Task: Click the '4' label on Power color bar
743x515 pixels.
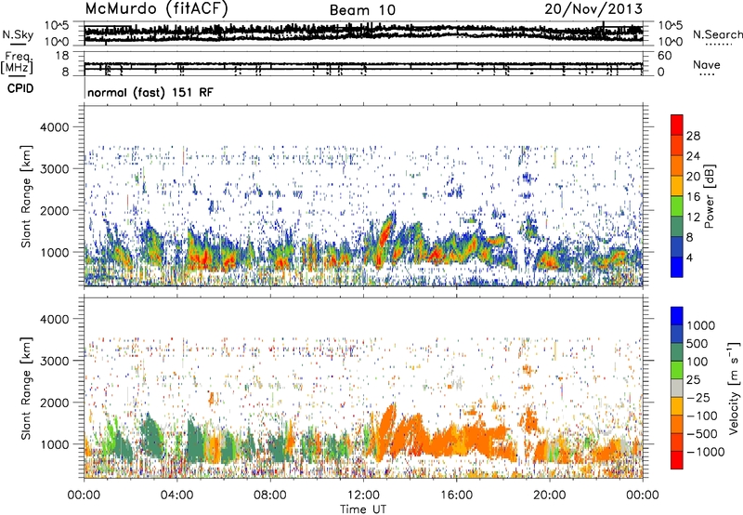Action: [690, 257]
